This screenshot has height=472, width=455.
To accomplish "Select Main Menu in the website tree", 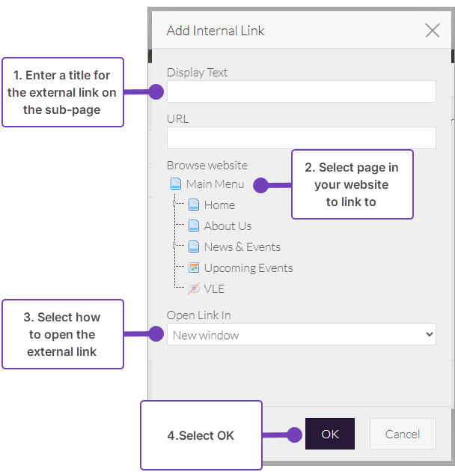I will [215, 184].
